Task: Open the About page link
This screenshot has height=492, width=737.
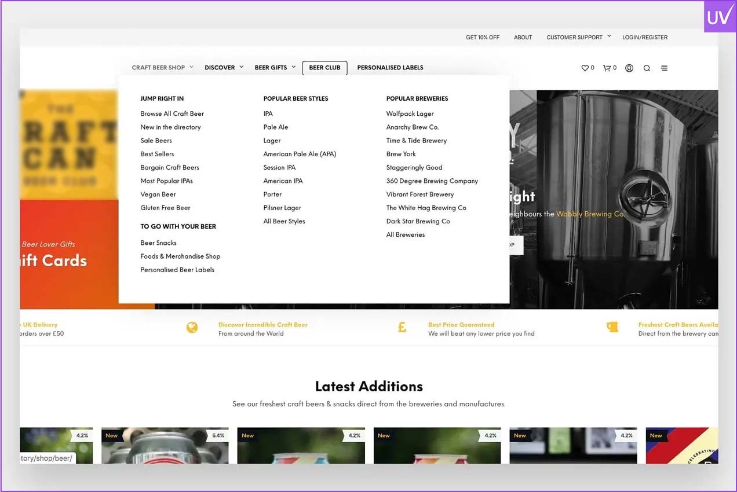Action: [x=523, y=37]
